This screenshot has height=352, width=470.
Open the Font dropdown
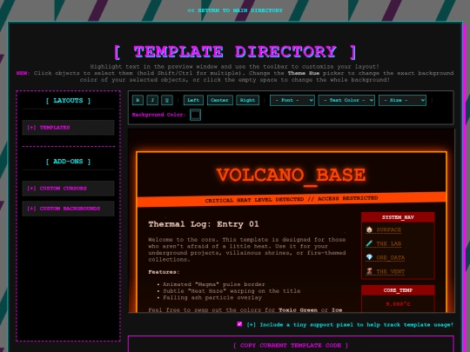[x=292, y=100]
